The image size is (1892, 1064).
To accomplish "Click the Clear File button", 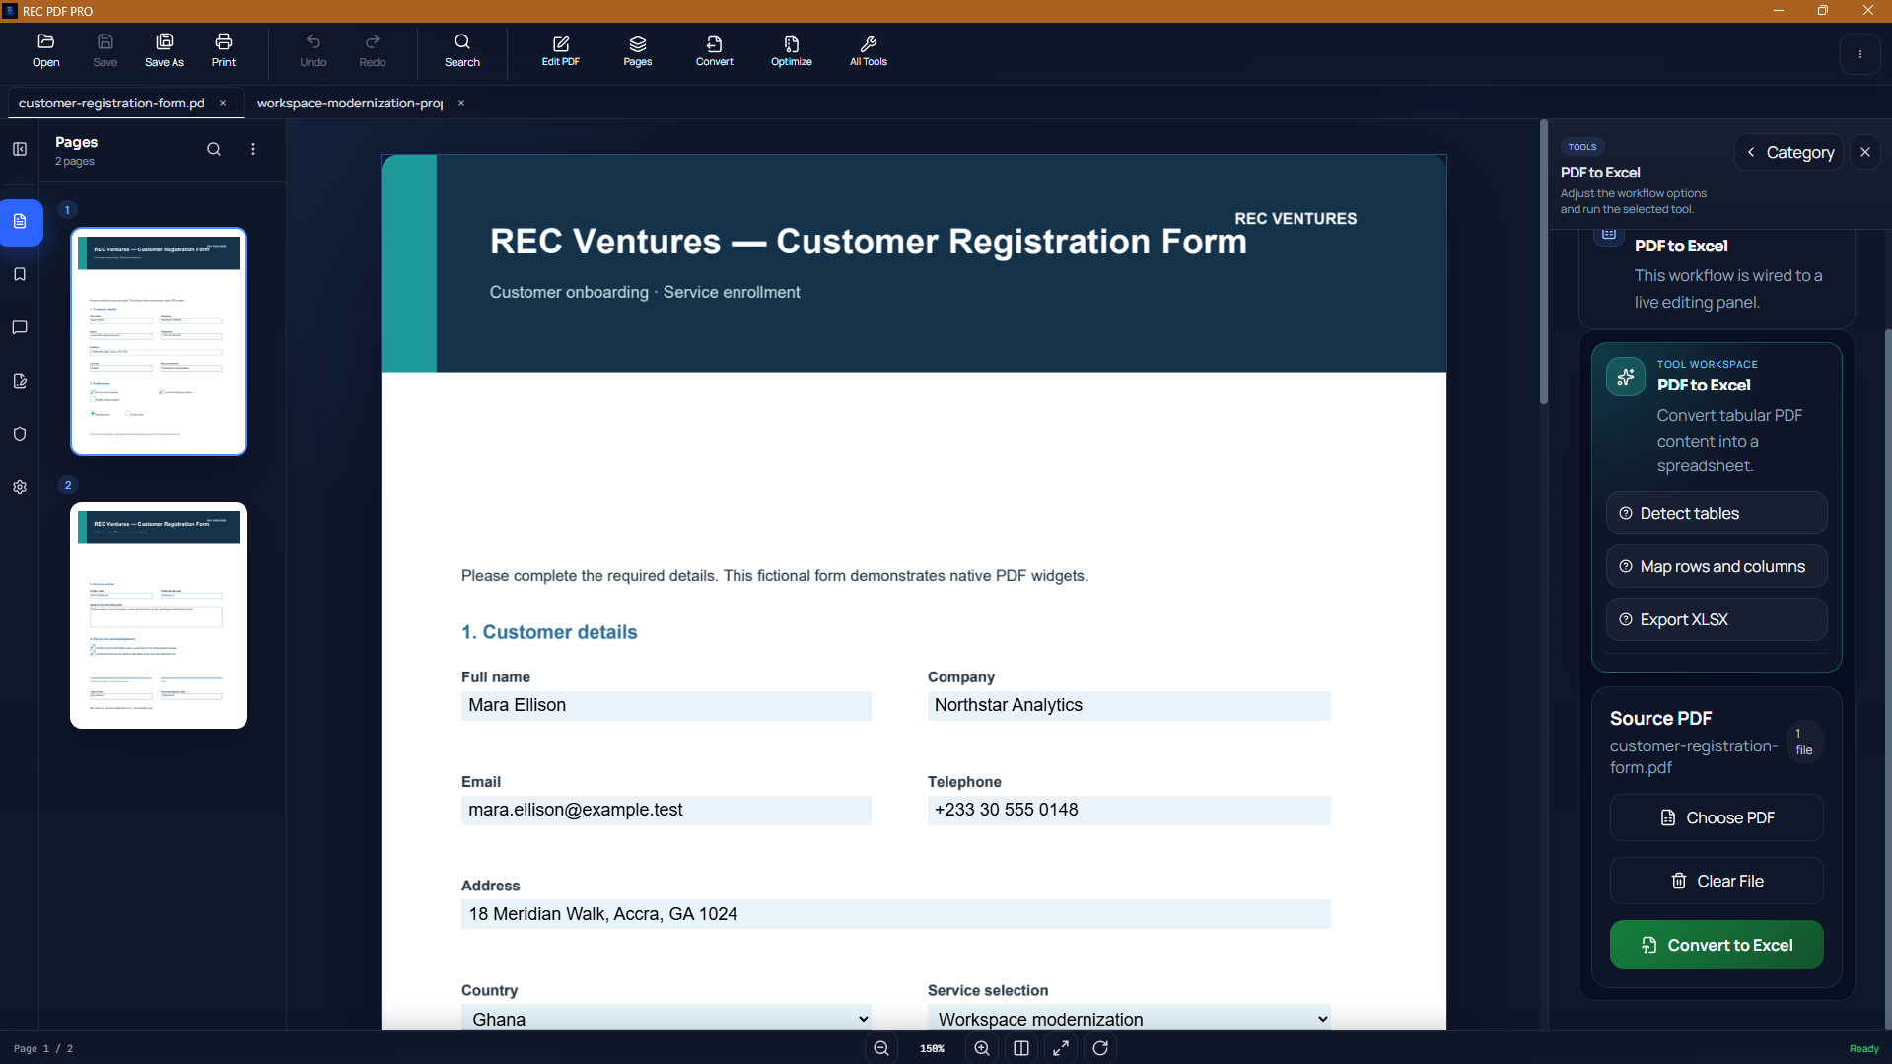I will [1717, 881].
